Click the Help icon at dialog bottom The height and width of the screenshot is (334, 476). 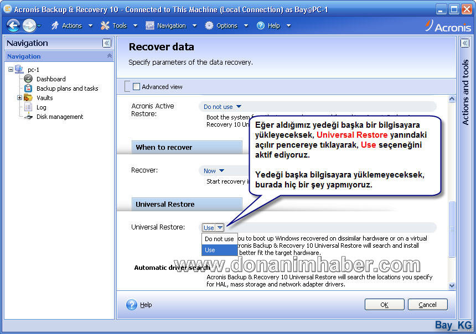(x=132, y=305)
